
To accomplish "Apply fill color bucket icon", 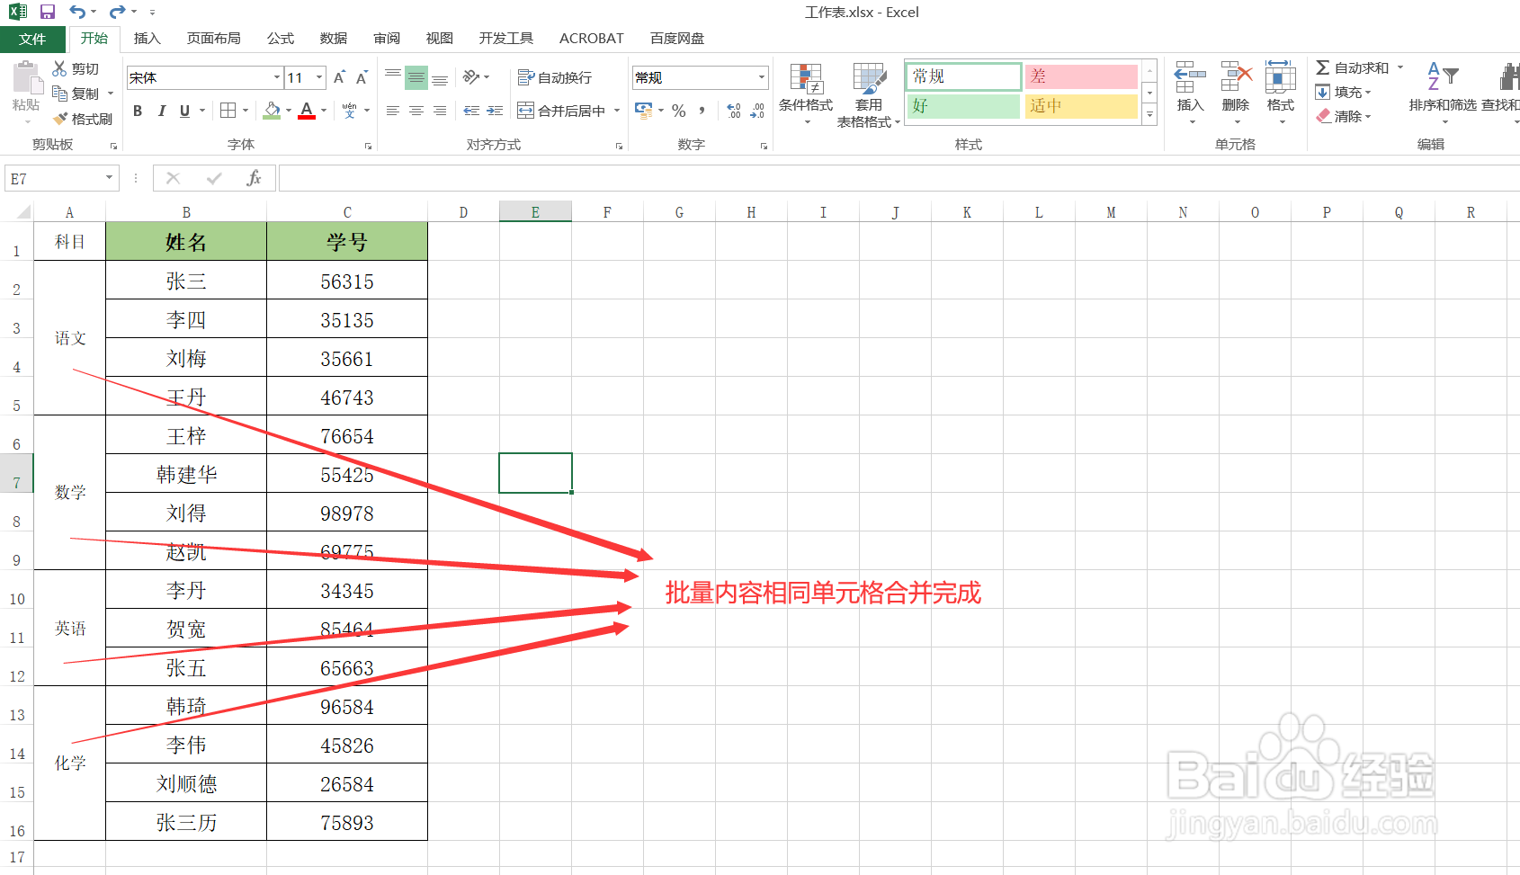I will click(272, 111).
